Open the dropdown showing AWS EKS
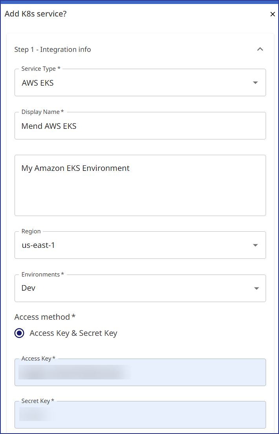This screenshot has width=279, height=434. (134, 83)
